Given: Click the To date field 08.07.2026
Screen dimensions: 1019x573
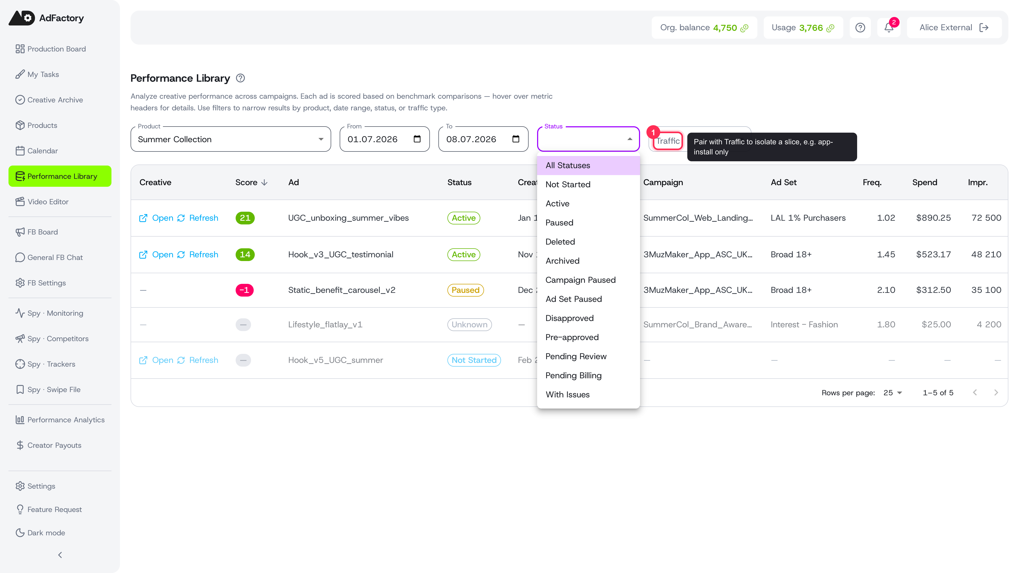Looking at the screenshot, I should pos(483,139).
